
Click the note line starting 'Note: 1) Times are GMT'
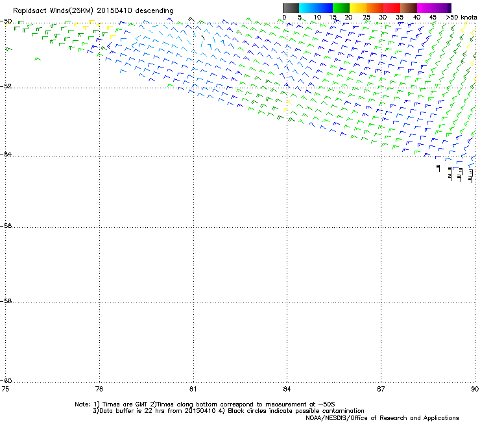pyautogui.click(x=205, y=404)
